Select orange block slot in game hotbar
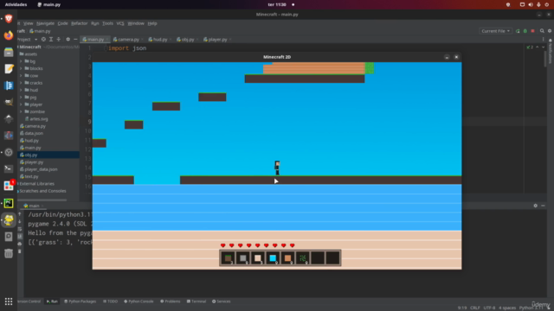554x311 pixels. [x=287, y=258]
